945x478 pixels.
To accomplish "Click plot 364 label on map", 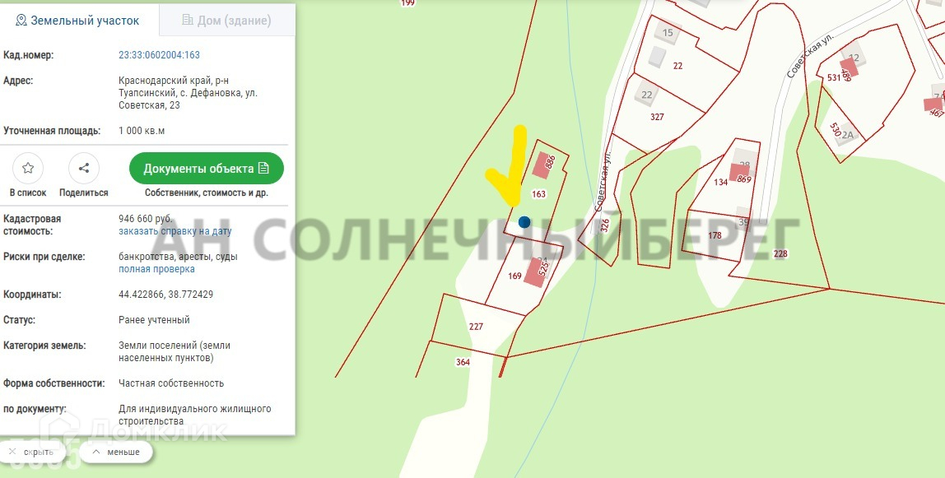I will (463, 362).
